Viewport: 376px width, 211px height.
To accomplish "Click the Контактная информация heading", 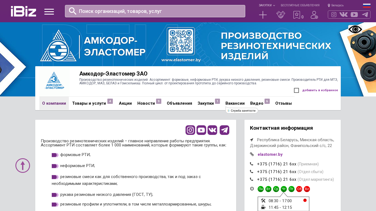I will pos(281,128).
